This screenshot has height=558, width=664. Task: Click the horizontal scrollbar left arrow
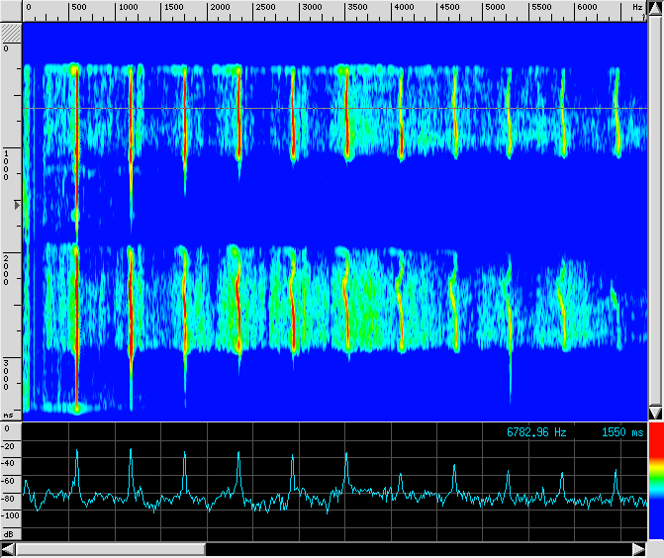(x=8, y=548)
